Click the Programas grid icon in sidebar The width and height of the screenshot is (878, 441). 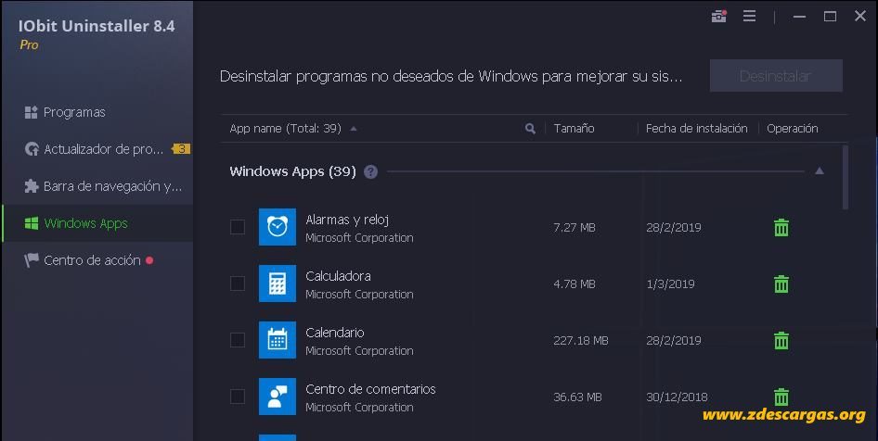(x=32, y=112)
